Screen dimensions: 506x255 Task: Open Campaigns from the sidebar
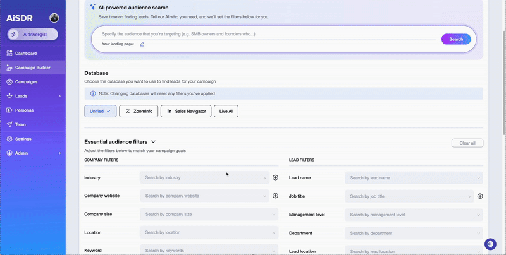(26, 82)
